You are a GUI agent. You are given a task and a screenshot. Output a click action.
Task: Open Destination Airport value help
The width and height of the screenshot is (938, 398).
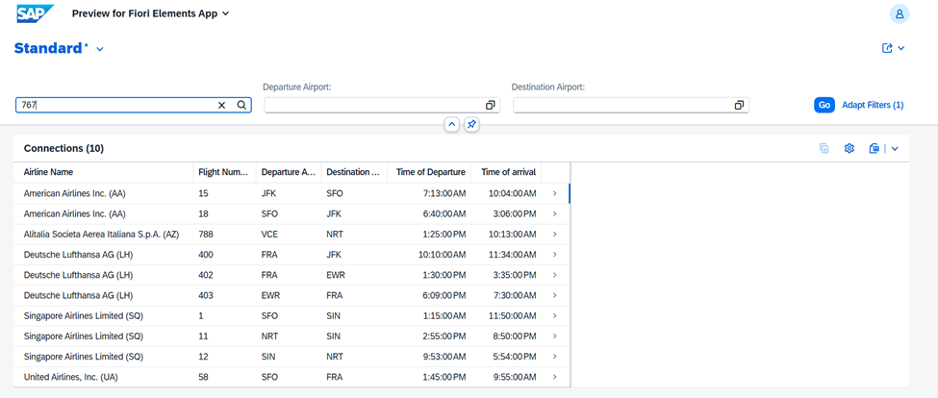click(739, 106)
